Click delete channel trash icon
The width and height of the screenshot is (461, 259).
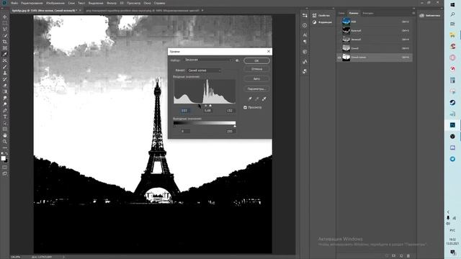click(408, 256)
